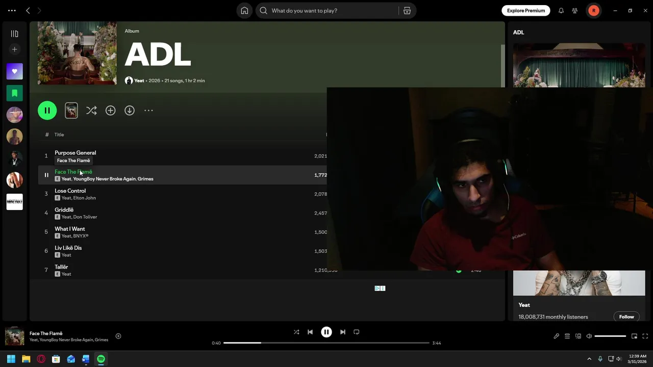Enable shuffle for the ADL album

pos(91,111)
